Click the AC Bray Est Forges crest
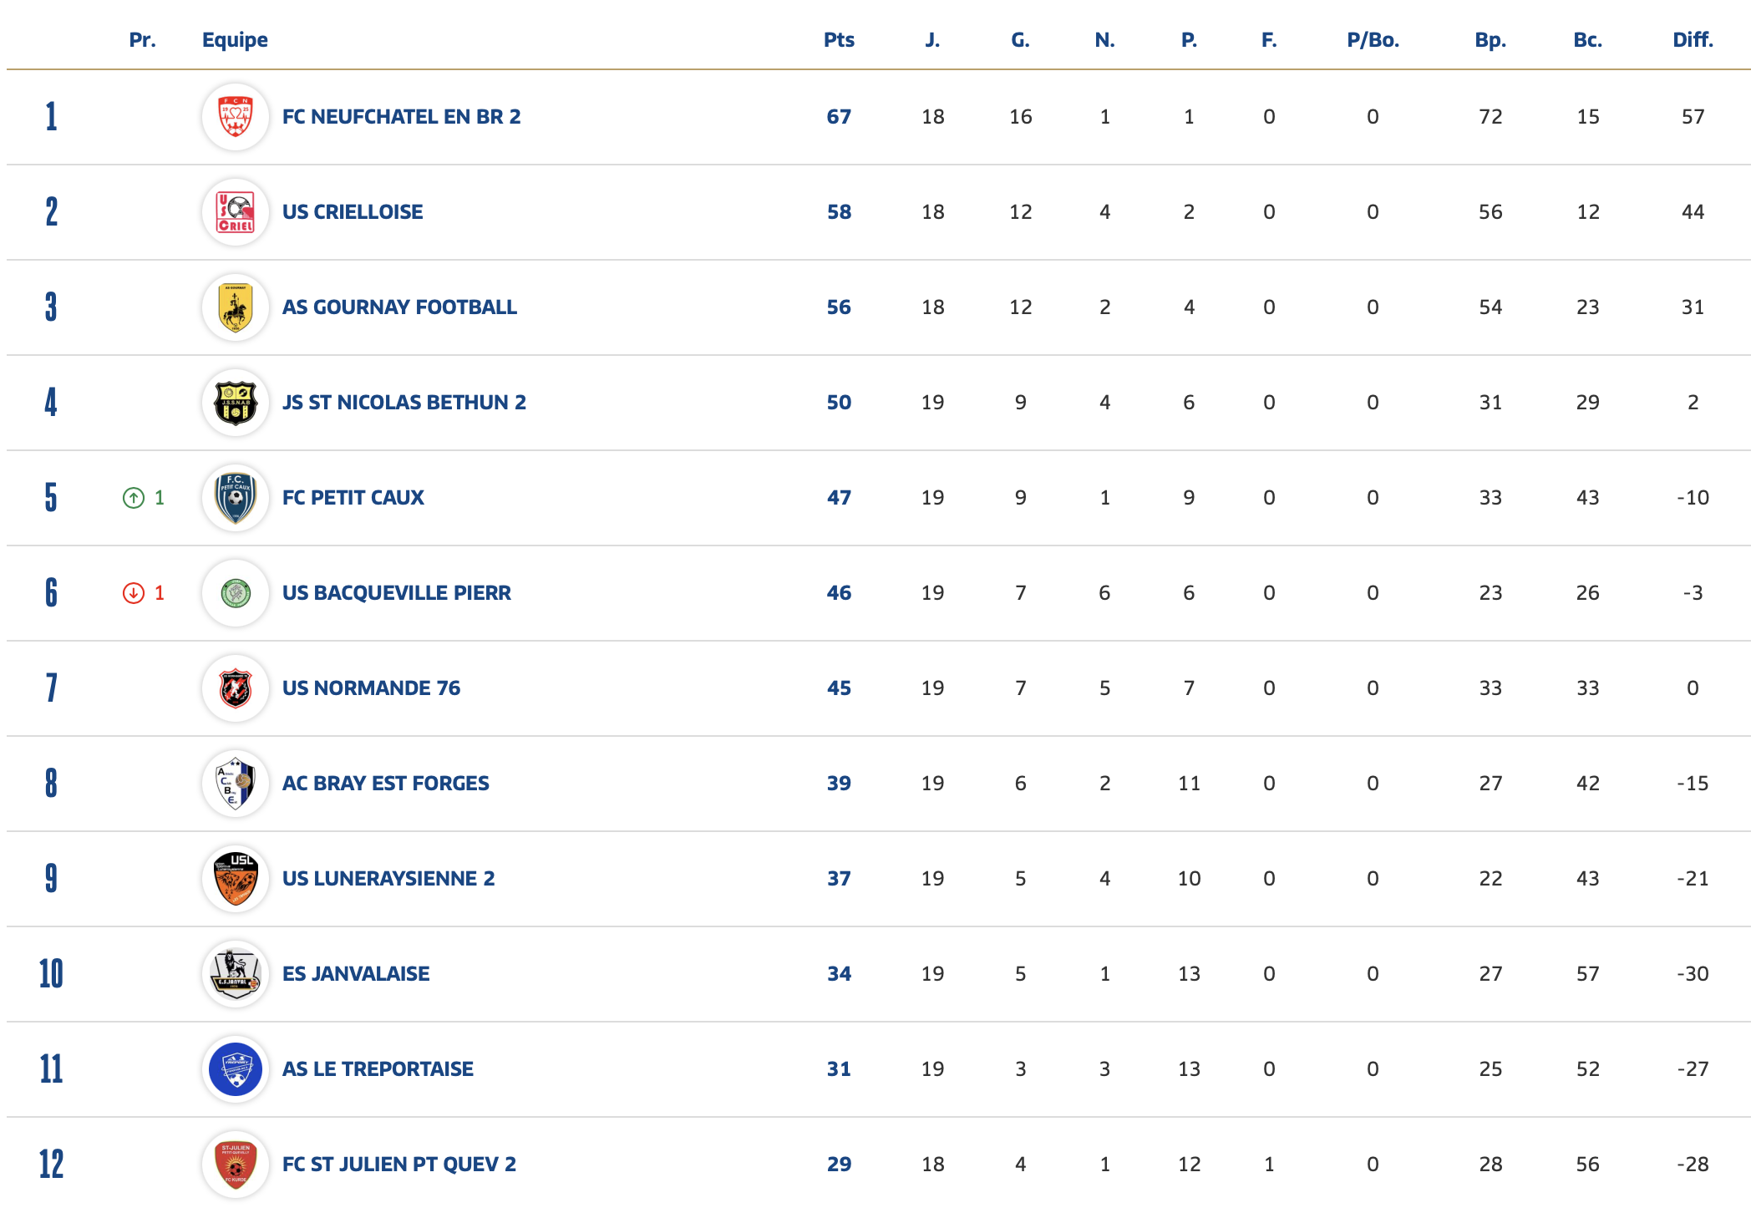Viewport: 1751px width, 1218px height. coord(236,784)
